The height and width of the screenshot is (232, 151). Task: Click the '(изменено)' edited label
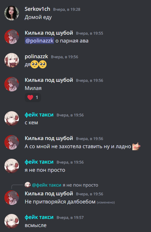pos(106,202)
